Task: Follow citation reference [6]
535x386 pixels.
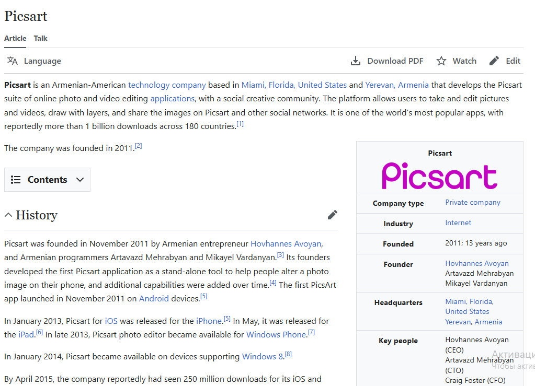Action: (40, 332)
